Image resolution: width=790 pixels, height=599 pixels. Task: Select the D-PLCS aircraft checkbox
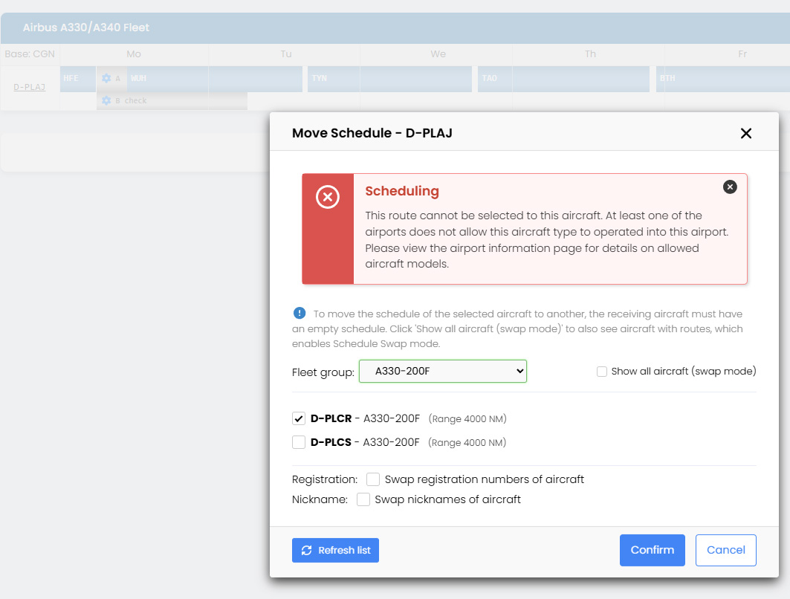pos(299,442)
